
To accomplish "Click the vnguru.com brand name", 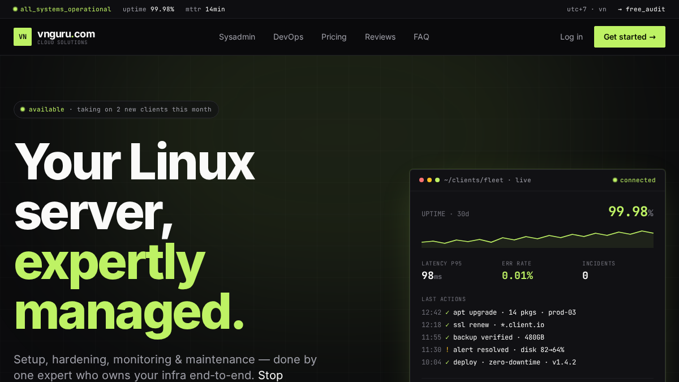I will 66,34.
